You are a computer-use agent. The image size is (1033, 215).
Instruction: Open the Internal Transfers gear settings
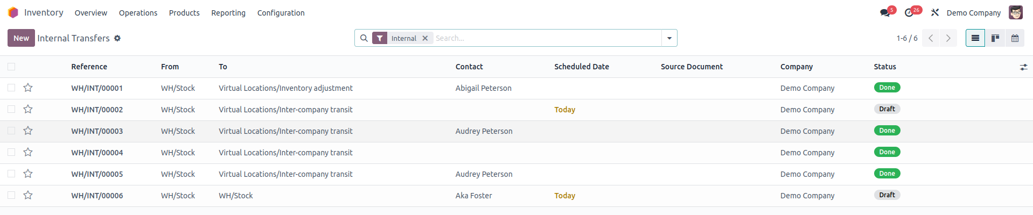[x=117, y=38]
